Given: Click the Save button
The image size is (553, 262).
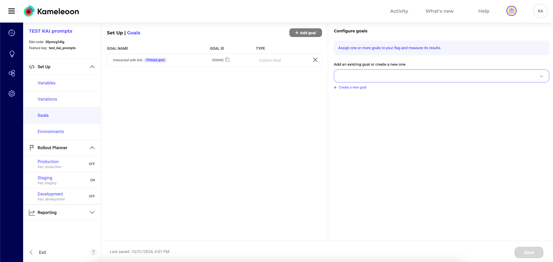Looking at the screenshot, I should click(x=529, y=252).
